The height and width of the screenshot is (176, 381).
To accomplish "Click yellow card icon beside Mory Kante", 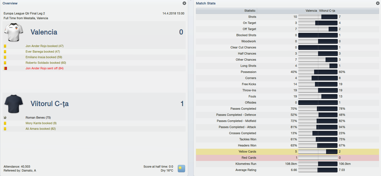I will pyautogui.click(x=5, y=123).
